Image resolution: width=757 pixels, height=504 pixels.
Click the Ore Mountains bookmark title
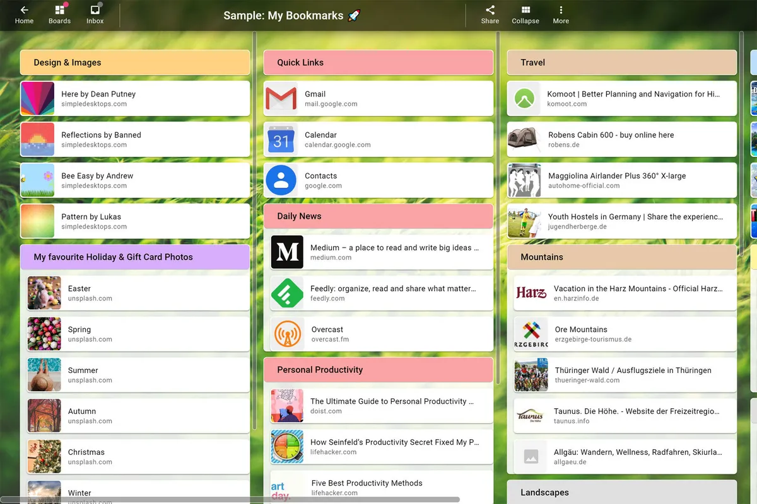tap(581, 329)
